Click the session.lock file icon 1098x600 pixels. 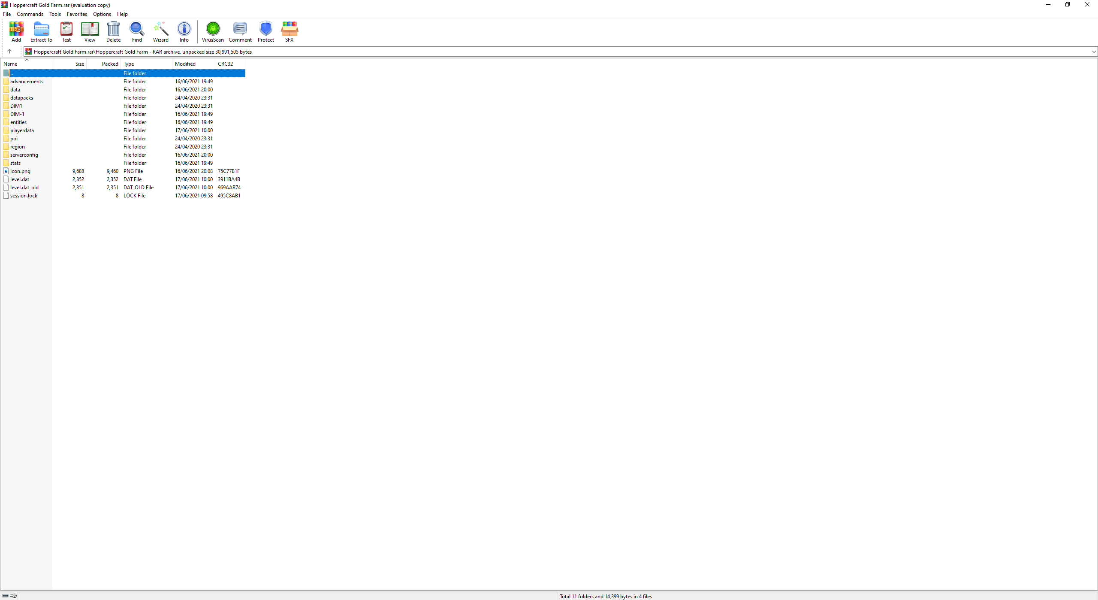pos(6,196)
